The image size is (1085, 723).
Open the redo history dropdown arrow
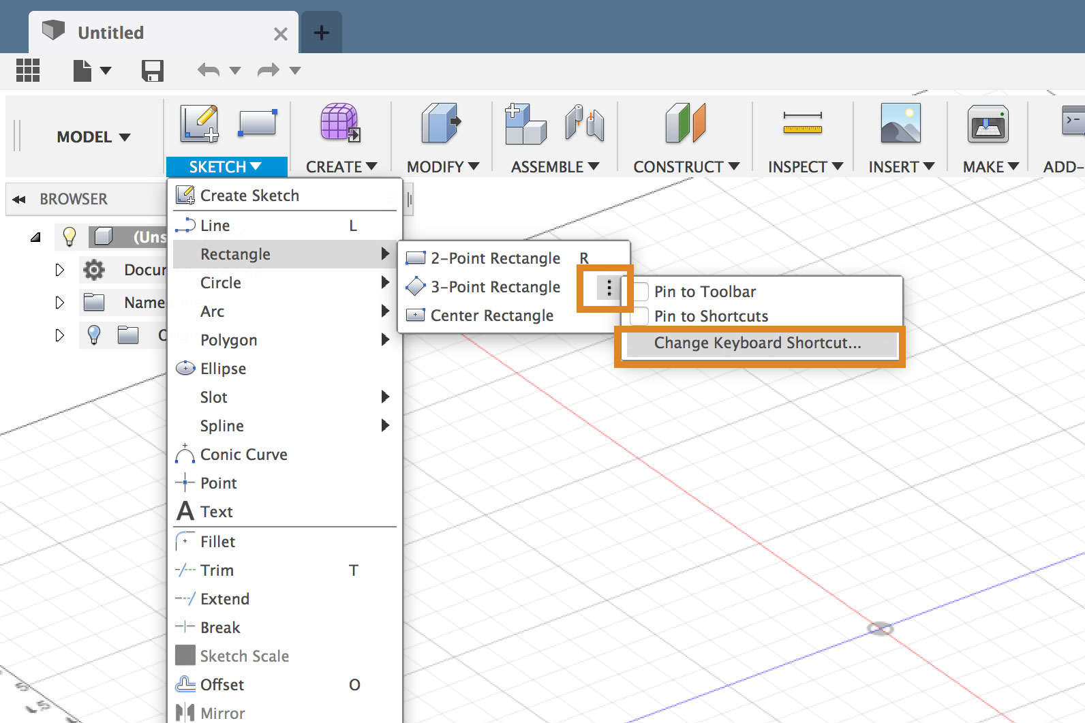pyautogui.click(x=295, y=70)
